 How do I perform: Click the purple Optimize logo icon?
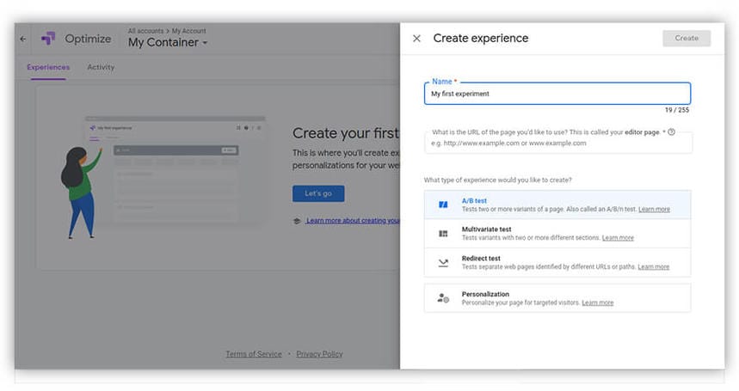coord(48,39)
